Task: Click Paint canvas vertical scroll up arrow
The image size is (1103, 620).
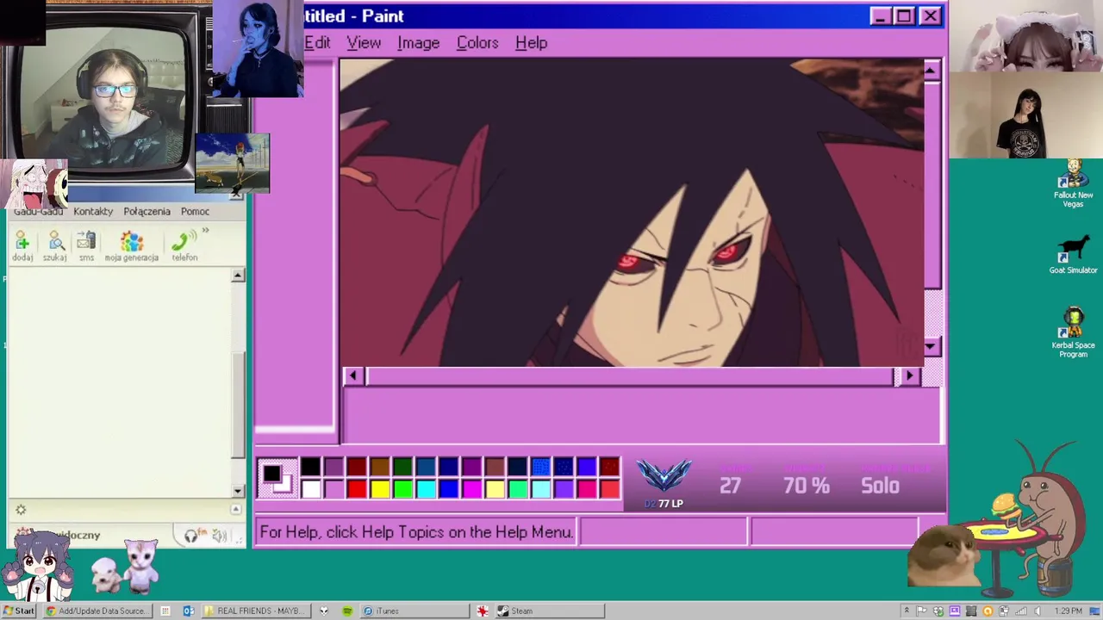Action: [932, 71]
